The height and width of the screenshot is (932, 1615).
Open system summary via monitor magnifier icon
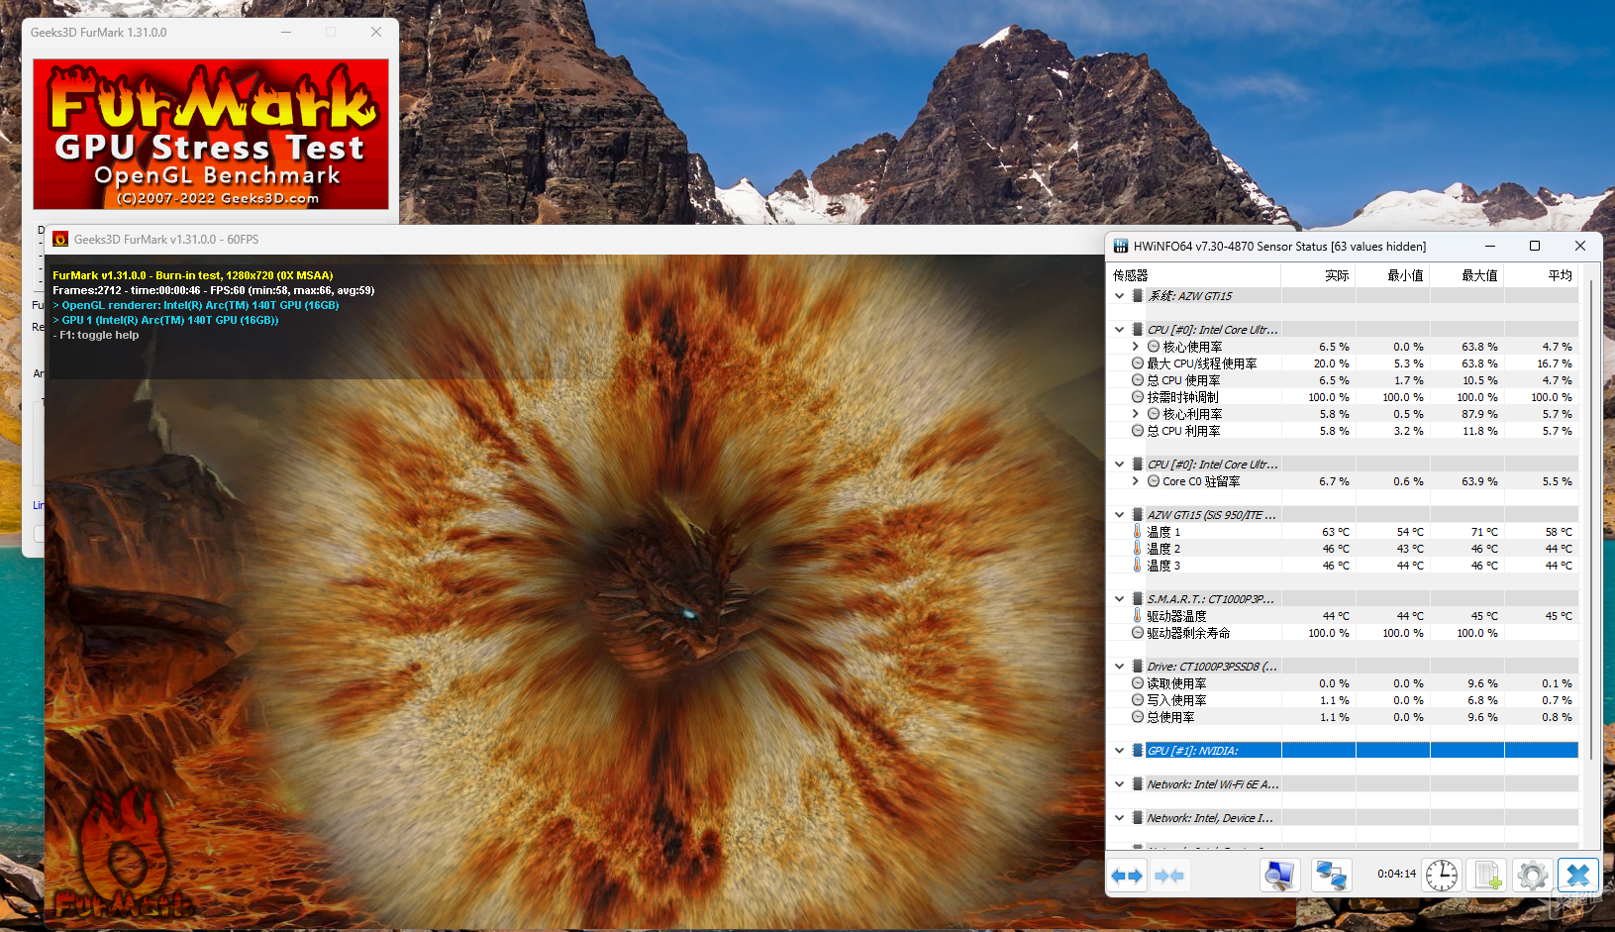(x=1279, y=876)
